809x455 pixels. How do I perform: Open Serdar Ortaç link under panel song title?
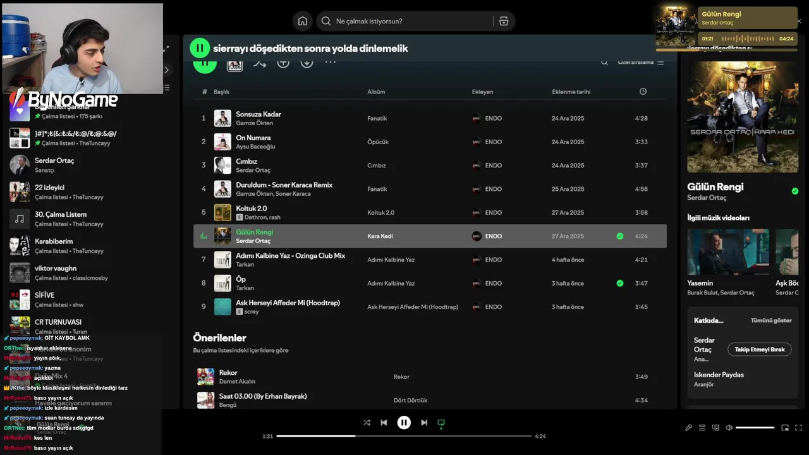tap(707, 198)
